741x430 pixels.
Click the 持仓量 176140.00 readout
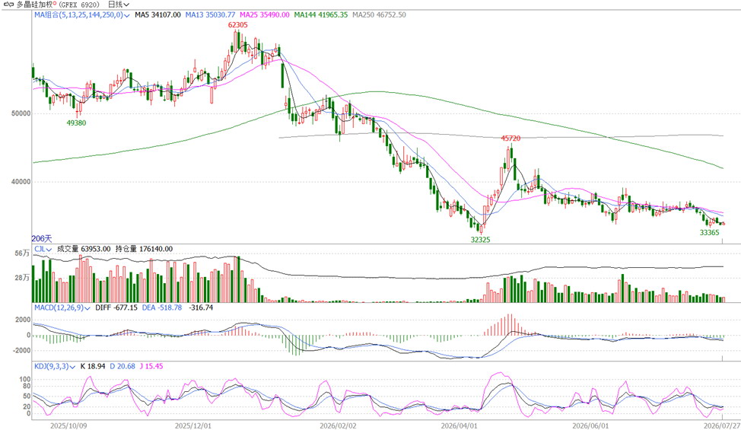click(x=144, y=249)
